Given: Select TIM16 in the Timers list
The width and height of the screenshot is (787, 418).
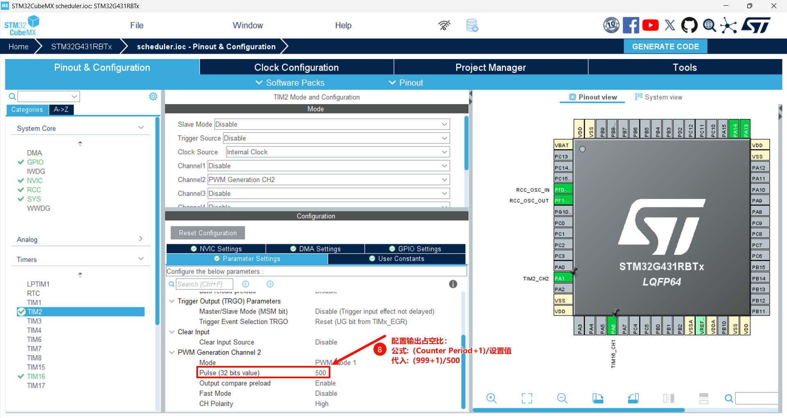Looking at the screenshot, I should point(36,376).
